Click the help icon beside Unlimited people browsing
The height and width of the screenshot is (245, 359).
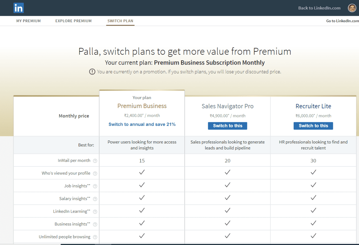[95, 237]
